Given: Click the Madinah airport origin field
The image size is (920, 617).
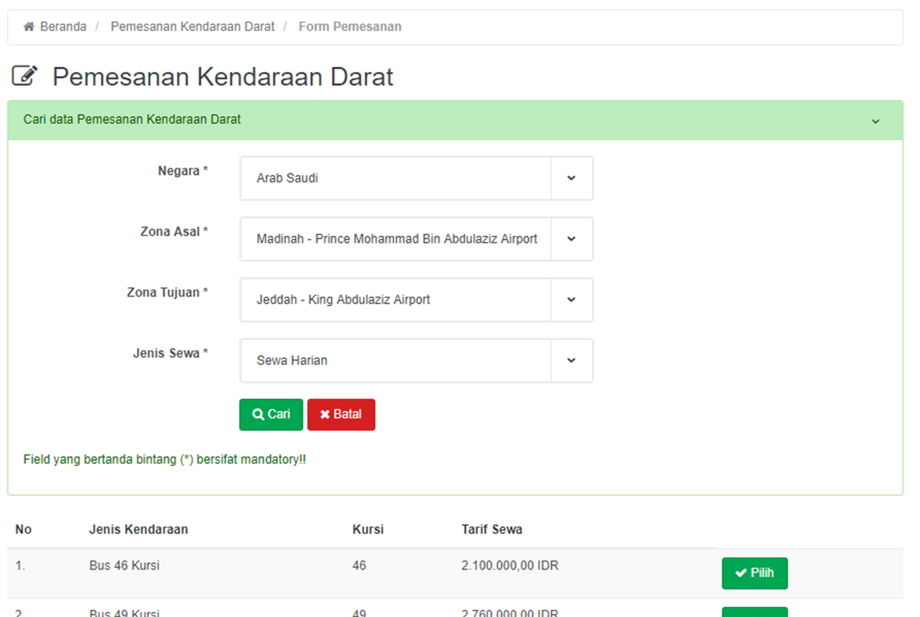Looking at the screenshot, I should pyautogui.click(x=396, y=239).
